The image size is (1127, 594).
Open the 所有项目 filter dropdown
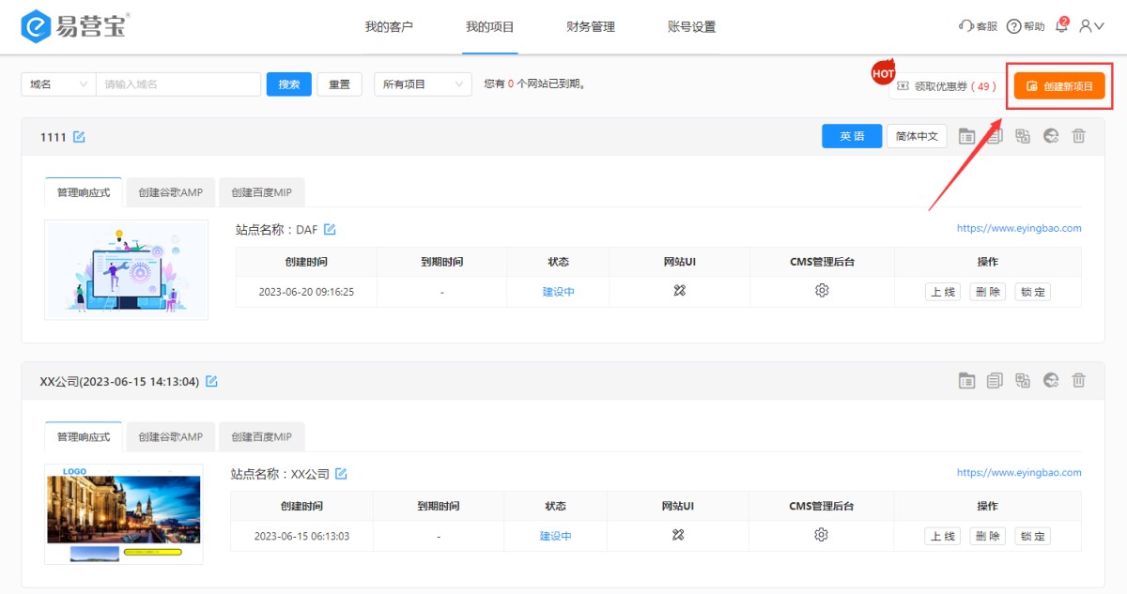(422, 84)
